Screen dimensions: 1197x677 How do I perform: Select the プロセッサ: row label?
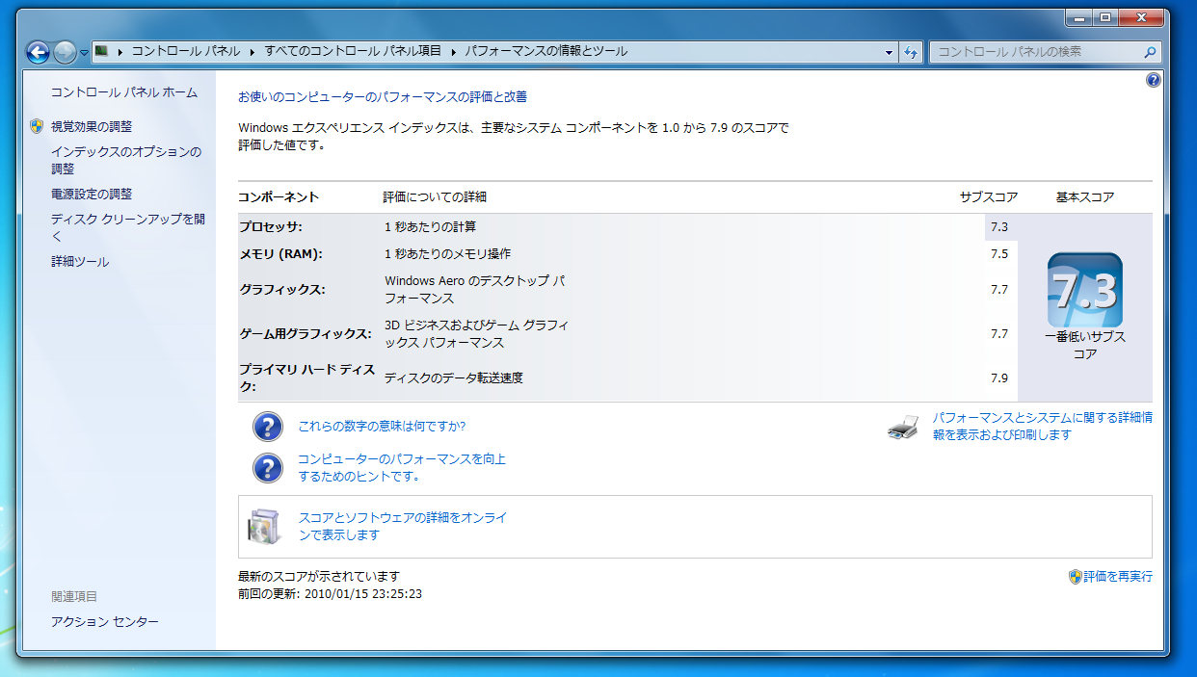pos(271,226)
